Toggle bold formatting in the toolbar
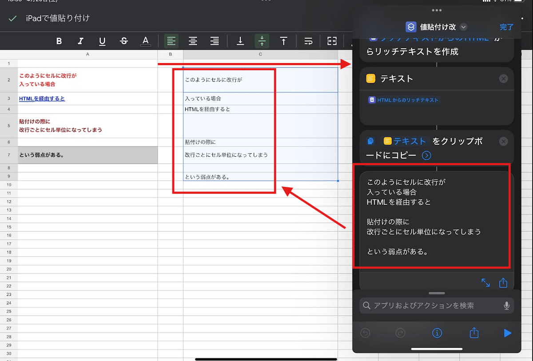Screen dimensions: 533x361 [x=59, y=41]
